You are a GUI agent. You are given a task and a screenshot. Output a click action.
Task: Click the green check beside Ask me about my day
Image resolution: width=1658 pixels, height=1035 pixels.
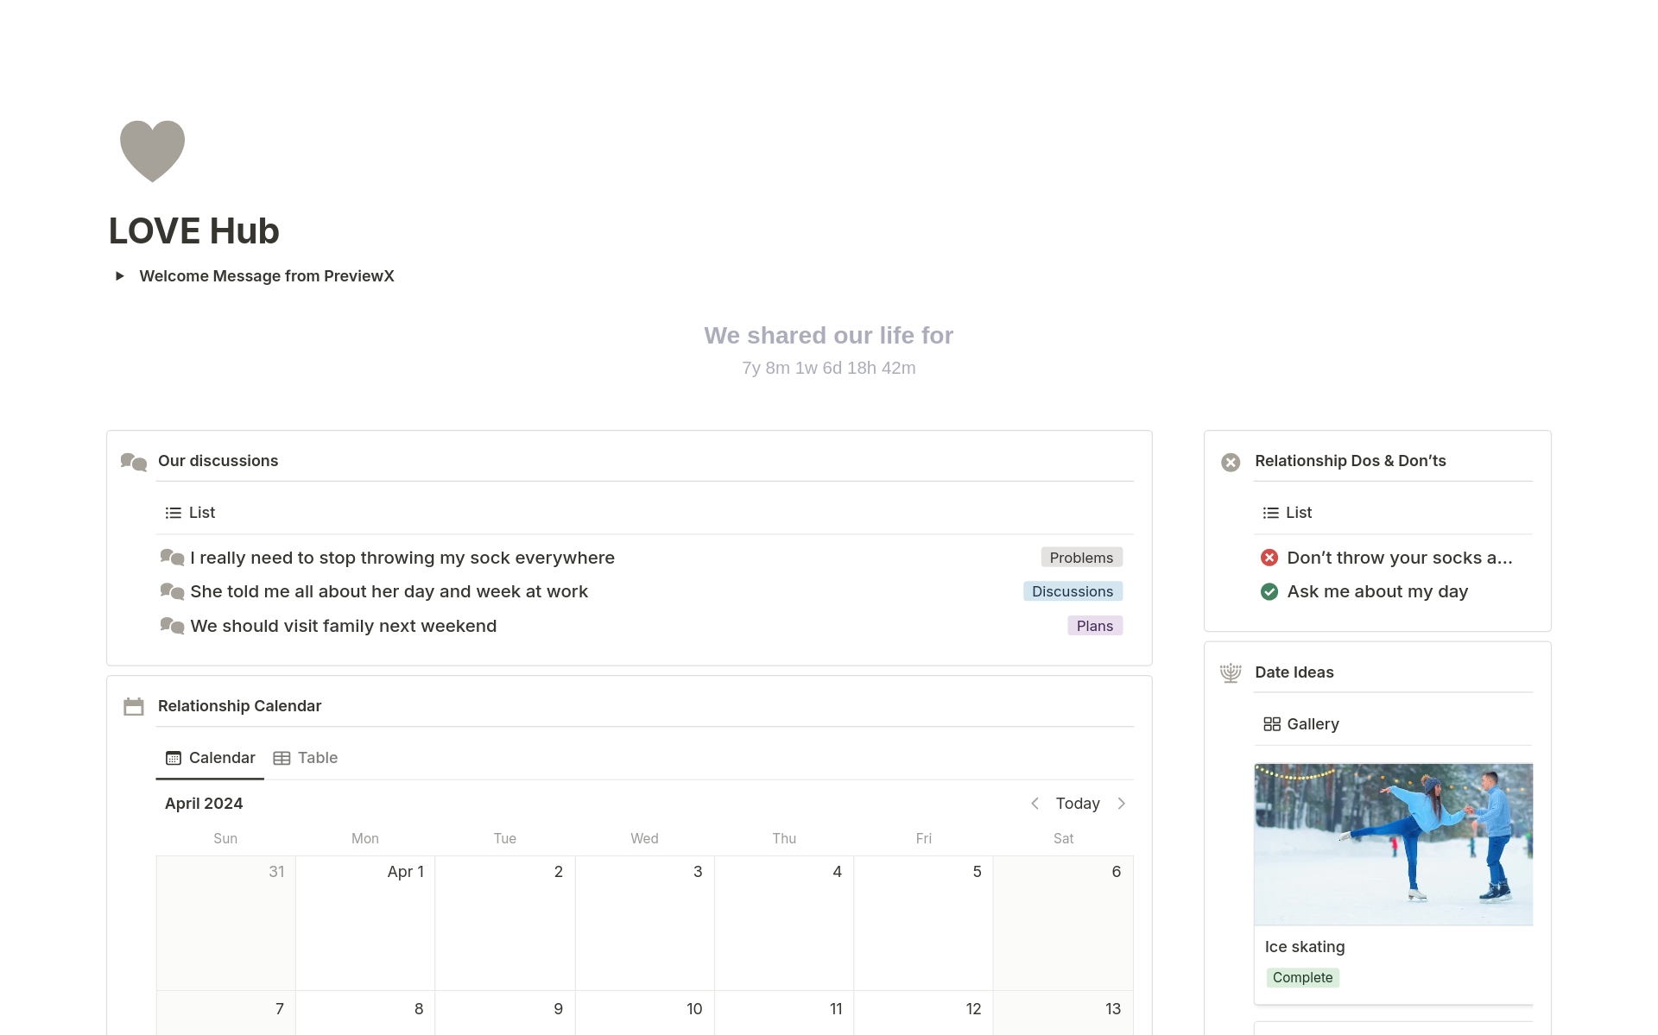[1269, 592]
